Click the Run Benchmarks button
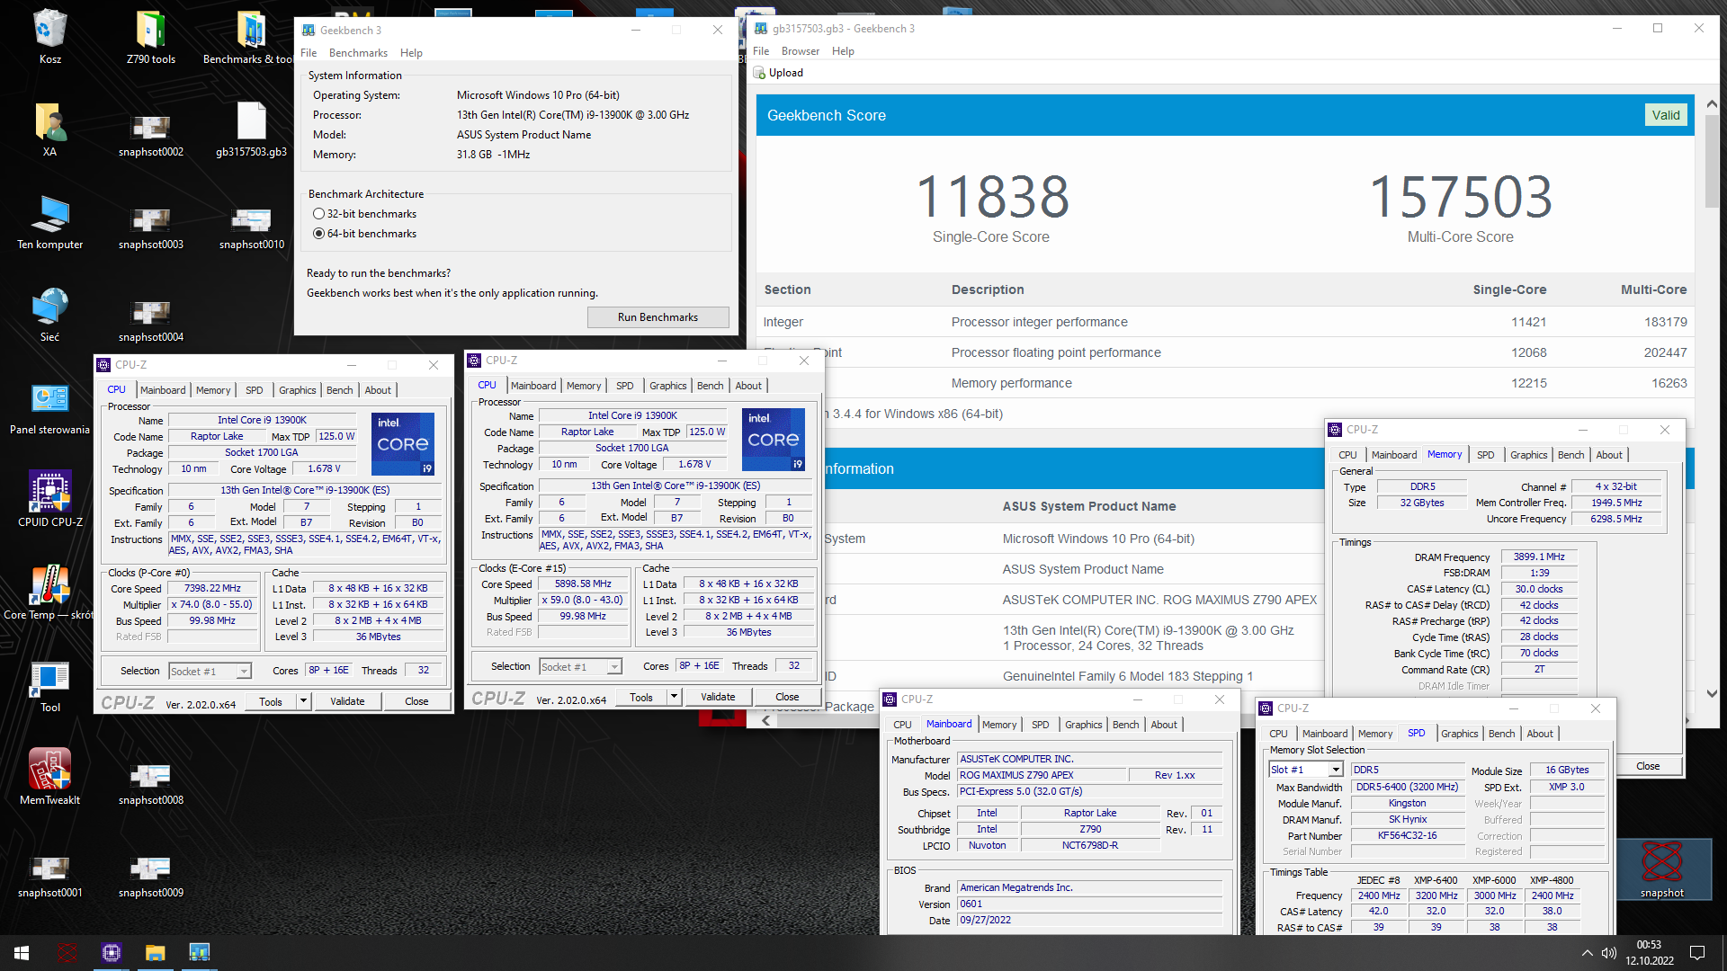 (x=658, y=317)
